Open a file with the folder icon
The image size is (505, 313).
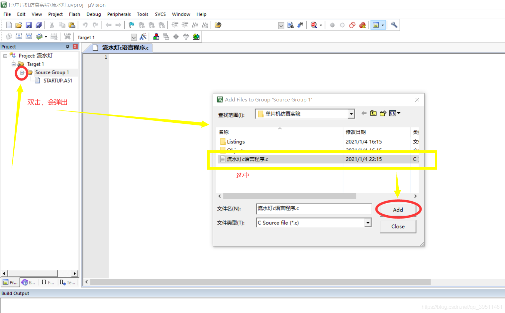tap(19, 25)
